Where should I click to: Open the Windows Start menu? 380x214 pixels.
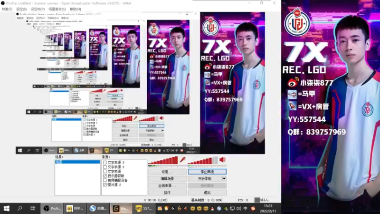pos(7,208)
